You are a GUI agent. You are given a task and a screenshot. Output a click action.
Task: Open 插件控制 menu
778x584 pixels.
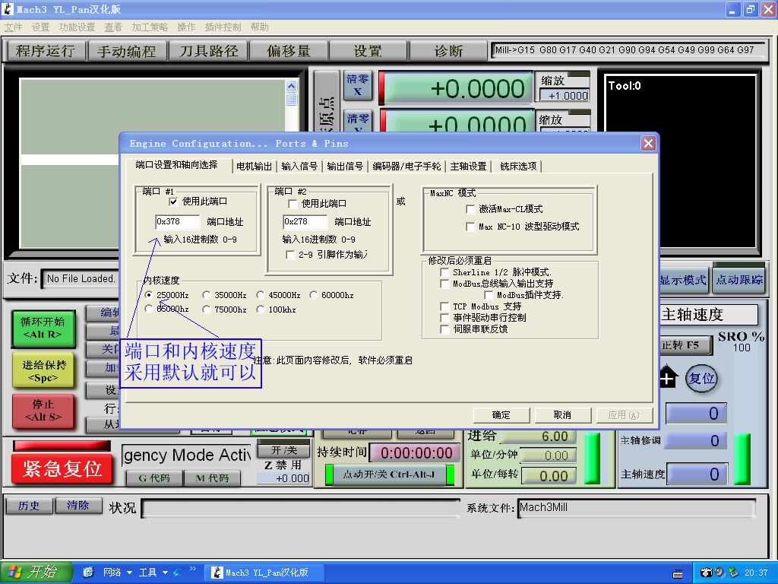(x=223, y=27)
